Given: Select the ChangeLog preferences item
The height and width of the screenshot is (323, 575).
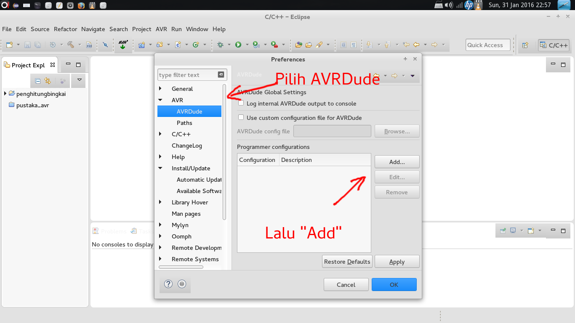Looking at the screenshot, I should (x=187, y=146).
